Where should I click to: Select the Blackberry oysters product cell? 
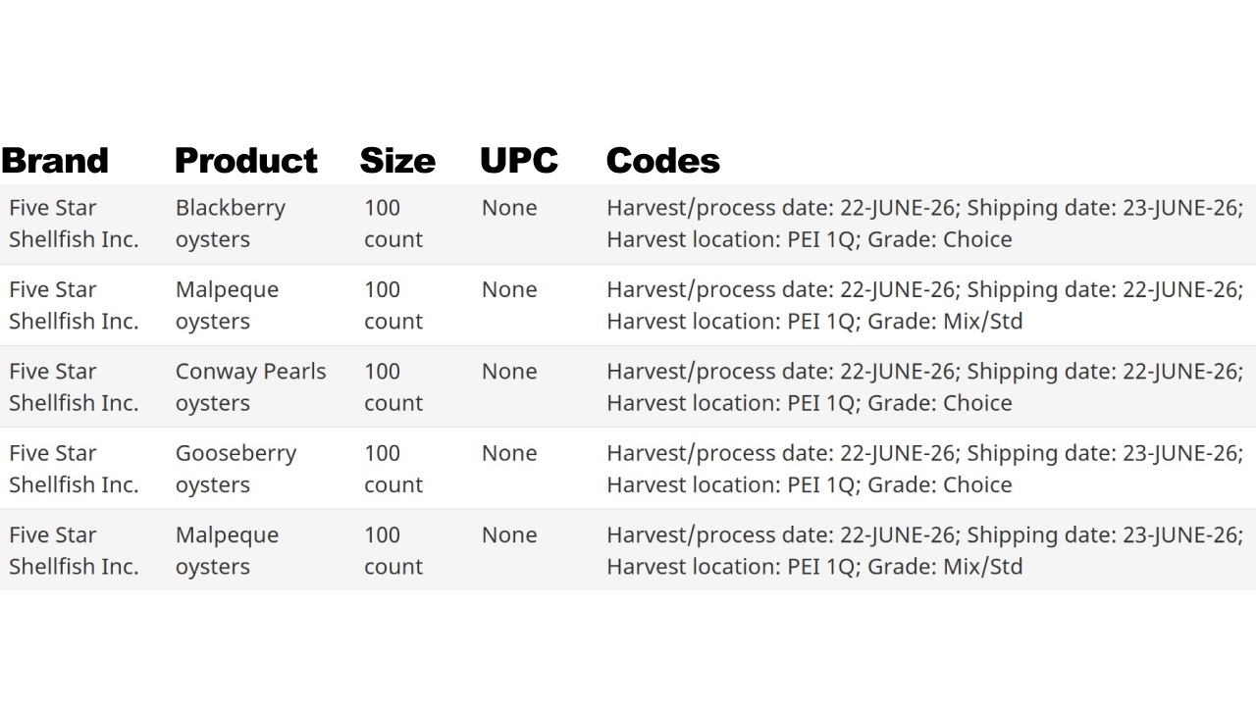click(x=231, y=224)
